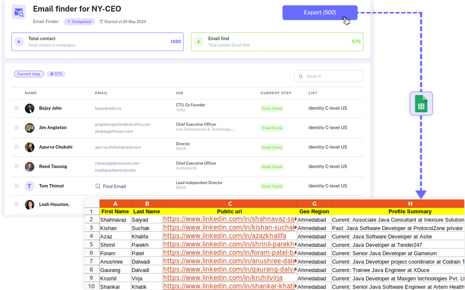Screen dimensions: 465x290
Task: Click the magnifier icon in Search box
Action: point(301,76)
